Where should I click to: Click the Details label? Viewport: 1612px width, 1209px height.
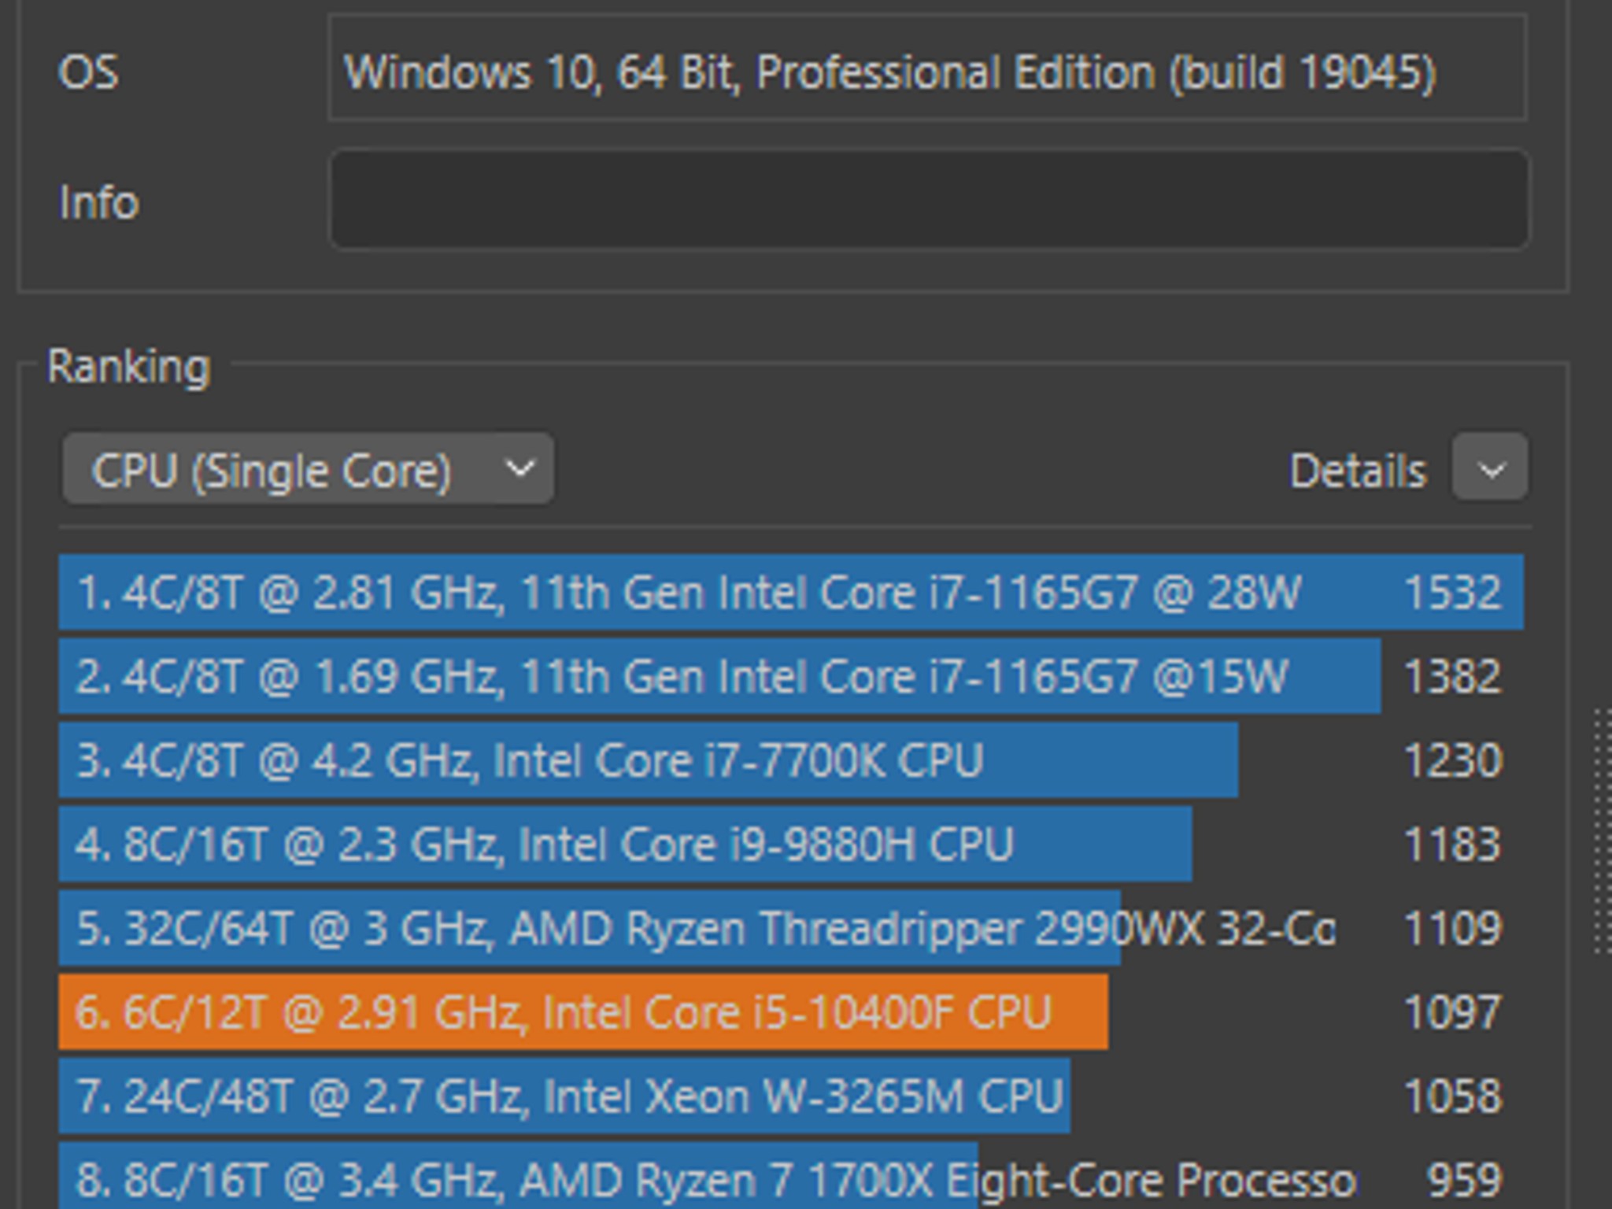pyautogui.click(x=1358, y=470)
